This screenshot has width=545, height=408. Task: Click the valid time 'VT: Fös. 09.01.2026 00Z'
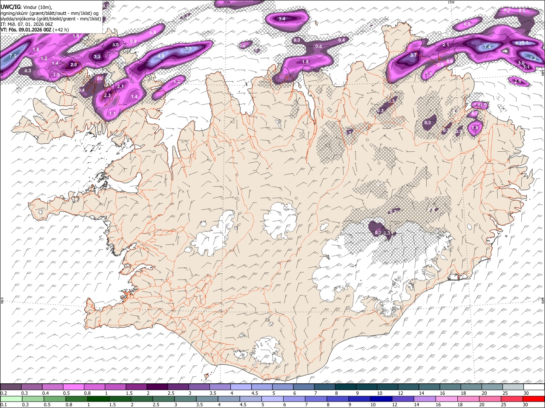pyautogui.click(x=26, y=30)
